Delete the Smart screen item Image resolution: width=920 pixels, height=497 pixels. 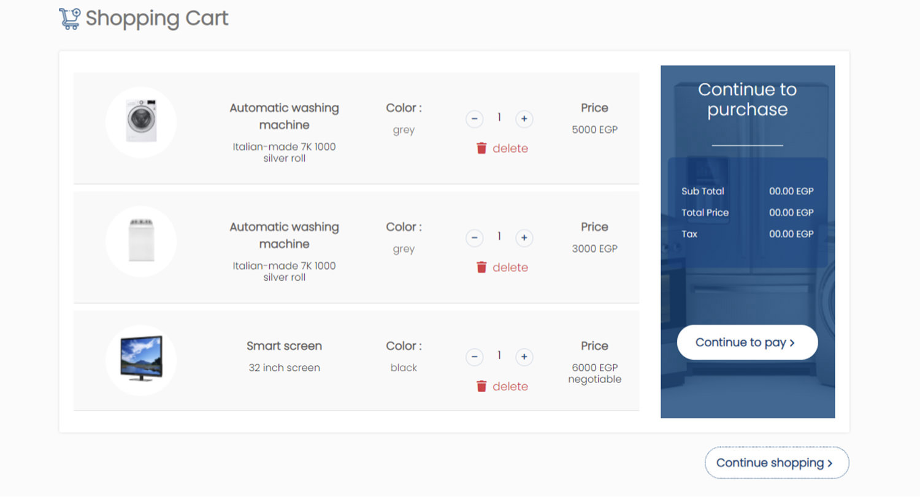point(502,386)
